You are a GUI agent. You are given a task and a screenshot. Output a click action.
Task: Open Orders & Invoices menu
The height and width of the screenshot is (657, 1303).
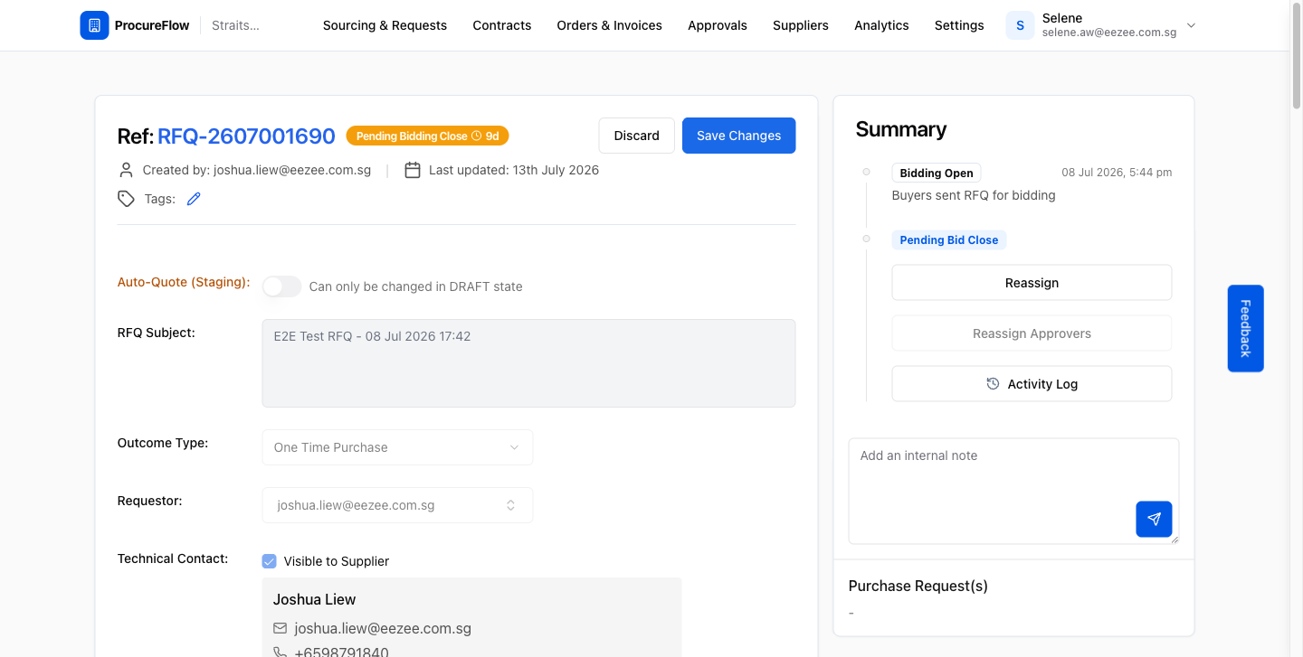click(610, 25)
